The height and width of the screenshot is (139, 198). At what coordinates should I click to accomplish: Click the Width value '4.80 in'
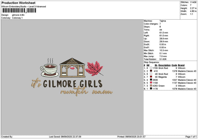coord(193,11)
